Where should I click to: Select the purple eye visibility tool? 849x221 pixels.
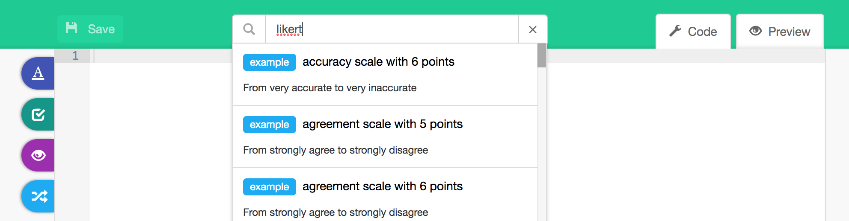pos(38,155)
